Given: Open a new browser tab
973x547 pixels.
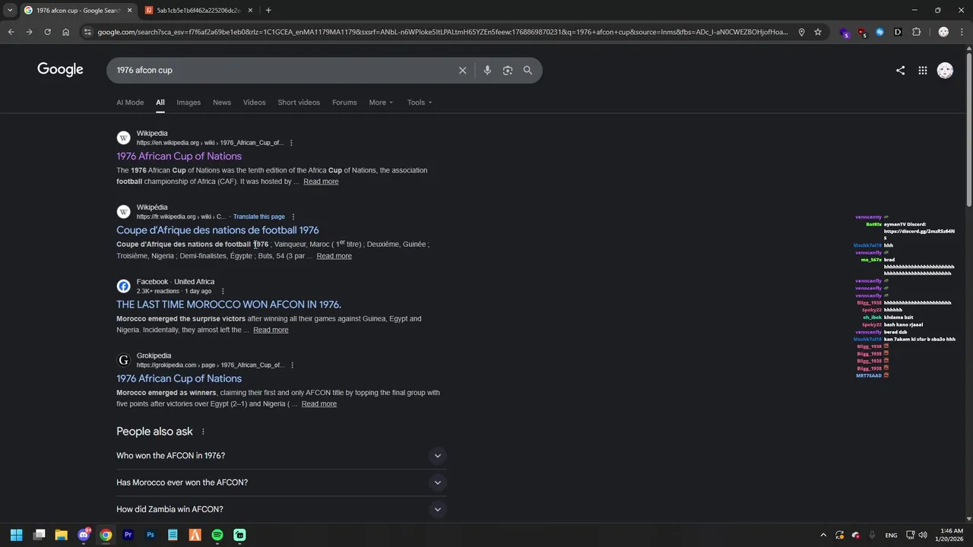Looking at the screenshot, I should [x=268, y=10].
